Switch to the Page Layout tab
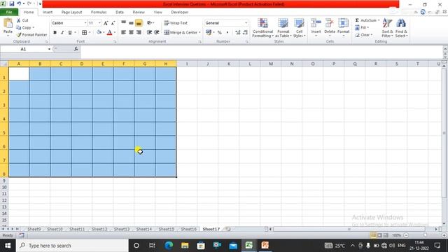Screen dimensions: 448x252 (71, 13)
